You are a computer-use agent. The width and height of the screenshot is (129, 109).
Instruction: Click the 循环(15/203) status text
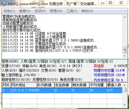point(29,70)
